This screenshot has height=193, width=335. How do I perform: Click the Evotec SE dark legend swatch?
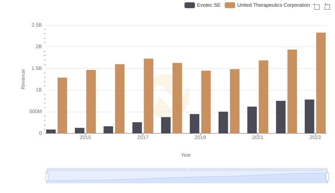(190, 5)
